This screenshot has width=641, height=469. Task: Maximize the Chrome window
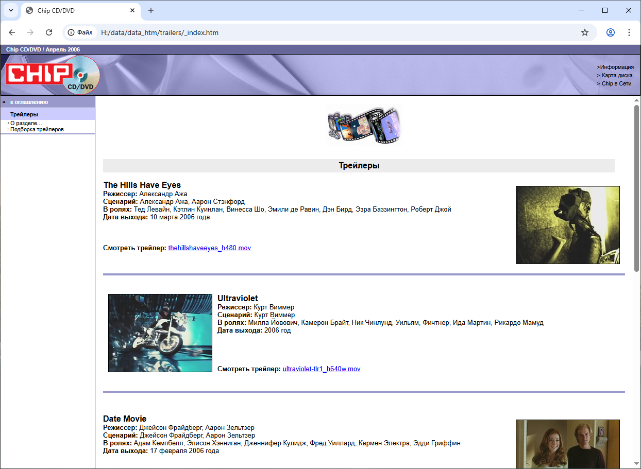pyautogui.click(x=605, y=10)
